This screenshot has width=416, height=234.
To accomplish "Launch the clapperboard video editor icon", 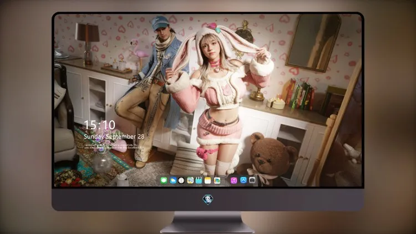I will point(199,181).
